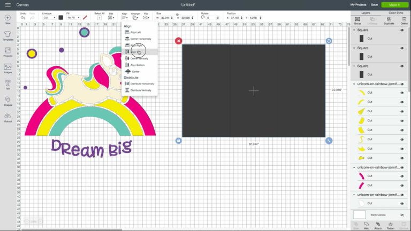Hide the first Square layer
411x231 pixels.
tap(402, 30)
